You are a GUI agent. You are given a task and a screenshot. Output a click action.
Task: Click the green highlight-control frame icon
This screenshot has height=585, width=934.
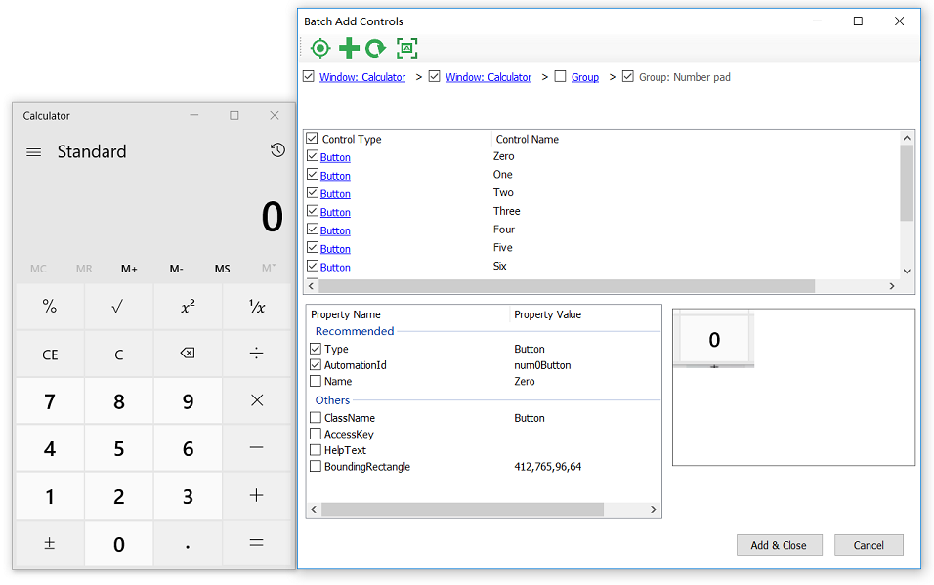coord(407,48)
